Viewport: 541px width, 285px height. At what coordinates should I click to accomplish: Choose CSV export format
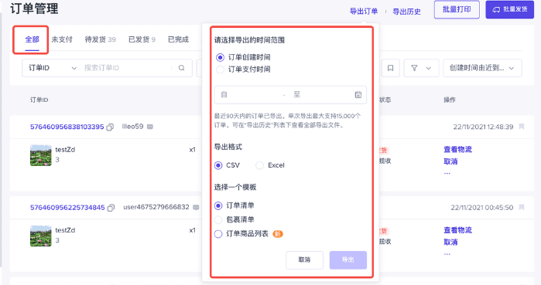click(x=218, y=165)
